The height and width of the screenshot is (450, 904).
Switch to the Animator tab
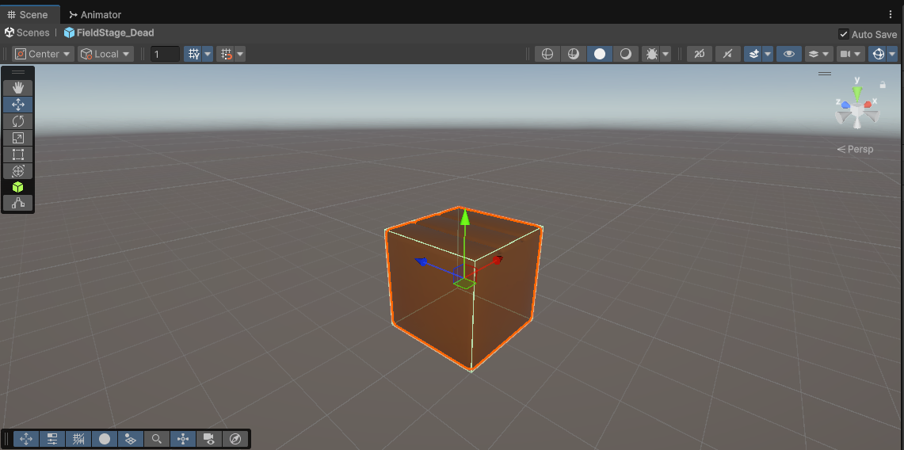coord(95,14)
